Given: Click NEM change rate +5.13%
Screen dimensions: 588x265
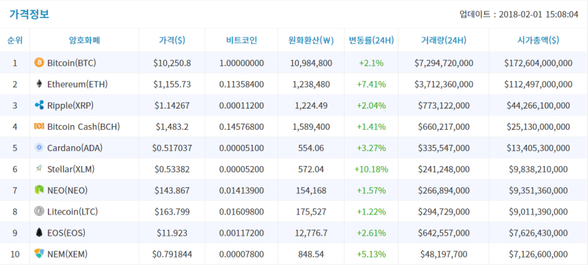Looking at the screenshot, I should [371, 255].
